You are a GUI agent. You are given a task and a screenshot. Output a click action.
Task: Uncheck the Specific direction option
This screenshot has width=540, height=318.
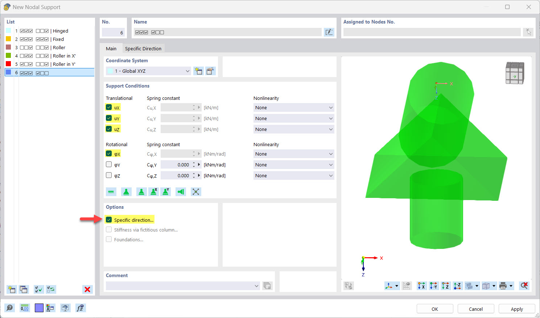point(109,220)
